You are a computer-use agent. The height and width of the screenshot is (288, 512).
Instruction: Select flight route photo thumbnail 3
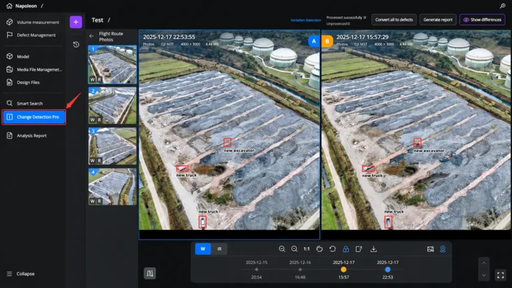[x=112, y=145]
